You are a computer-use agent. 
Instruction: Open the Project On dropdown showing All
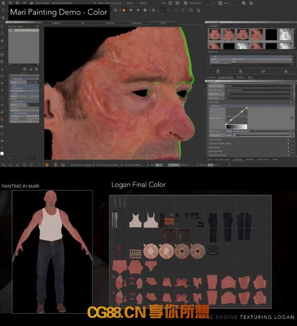258,98
